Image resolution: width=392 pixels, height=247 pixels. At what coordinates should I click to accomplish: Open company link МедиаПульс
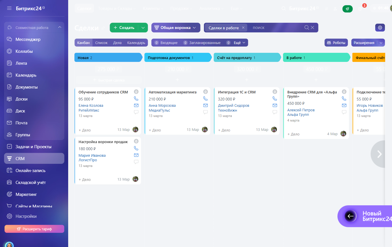159,110
